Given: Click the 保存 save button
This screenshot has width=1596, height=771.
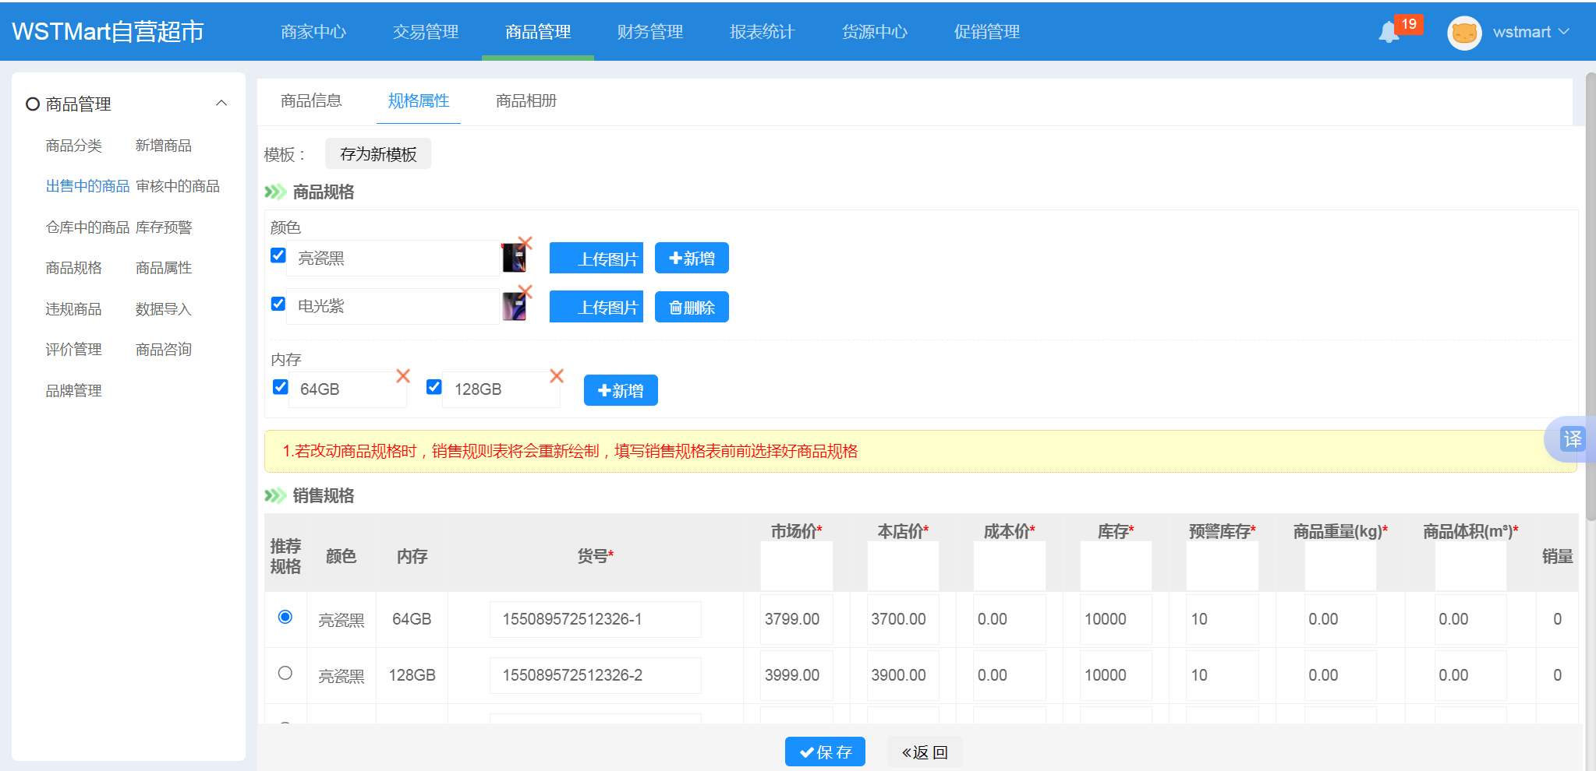Looking at the screenshot, I should tap(825, 752).
